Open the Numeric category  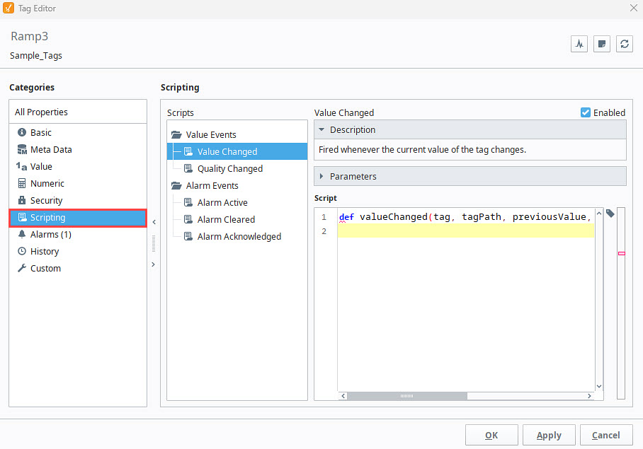[78, 183]
